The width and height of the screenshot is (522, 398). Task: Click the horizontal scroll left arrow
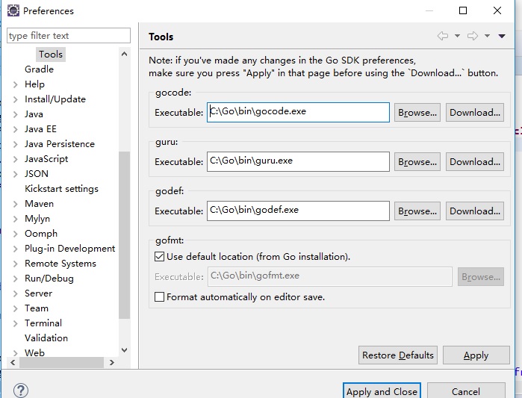[13, 362]
